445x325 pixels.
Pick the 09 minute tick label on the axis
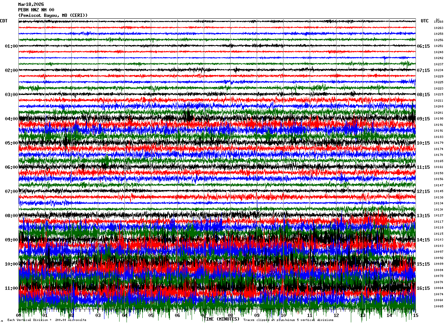coord(257,315)
